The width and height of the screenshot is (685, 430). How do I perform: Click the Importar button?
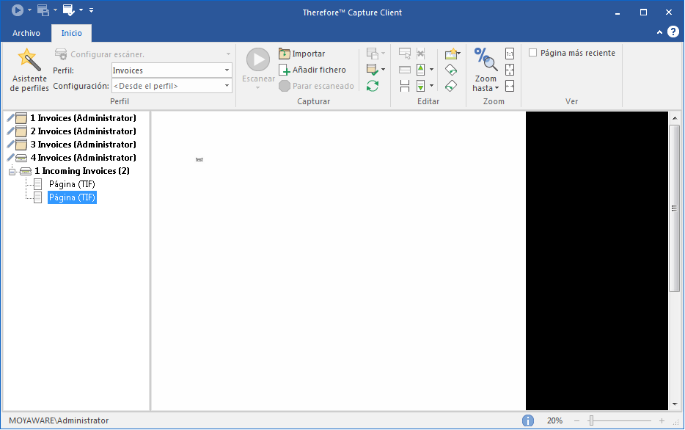point(301,54)
